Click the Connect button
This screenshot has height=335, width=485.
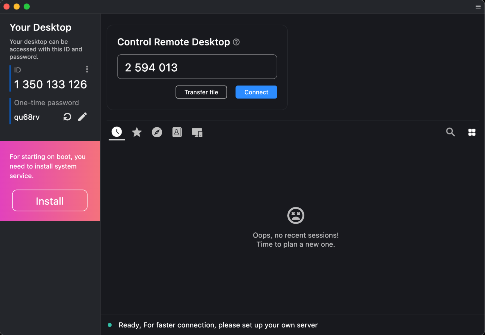pyautogui.click(x=256, y=92)
